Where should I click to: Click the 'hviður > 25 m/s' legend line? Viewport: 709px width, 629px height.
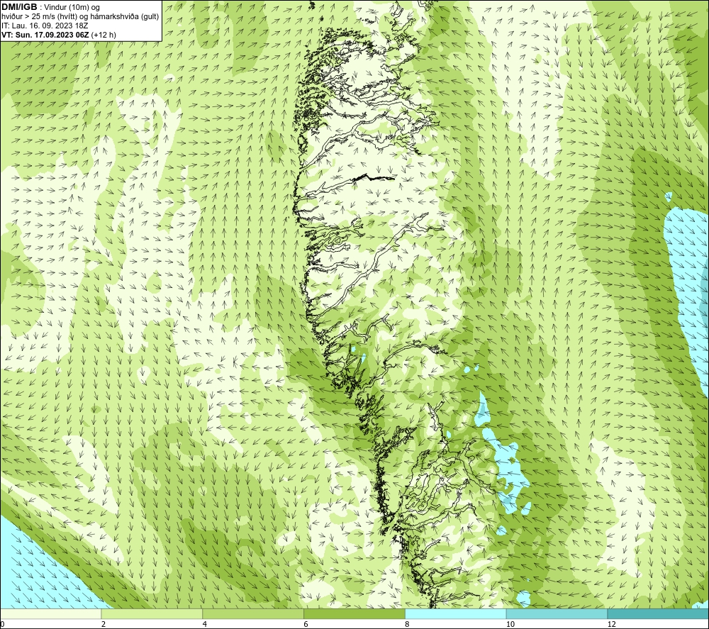(x=80, y=17)
